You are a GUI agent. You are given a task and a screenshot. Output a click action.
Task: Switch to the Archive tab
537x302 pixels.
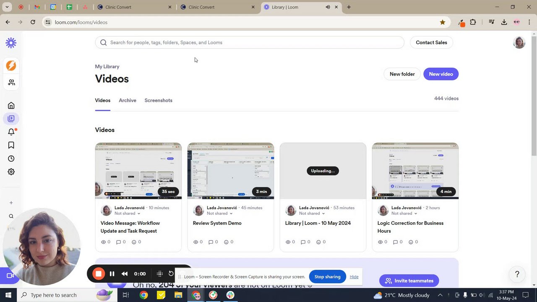pyautogui.click(x=128, y=101)
